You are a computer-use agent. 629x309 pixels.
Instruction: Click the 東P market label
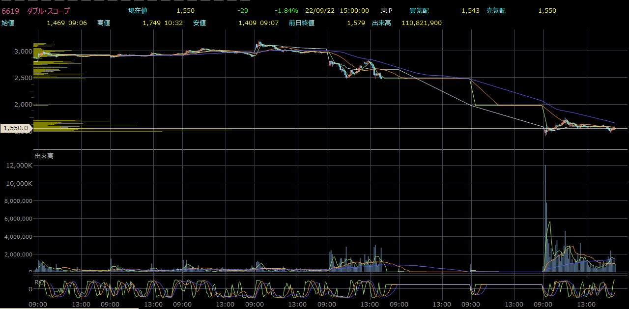click(x=387, y=11)
